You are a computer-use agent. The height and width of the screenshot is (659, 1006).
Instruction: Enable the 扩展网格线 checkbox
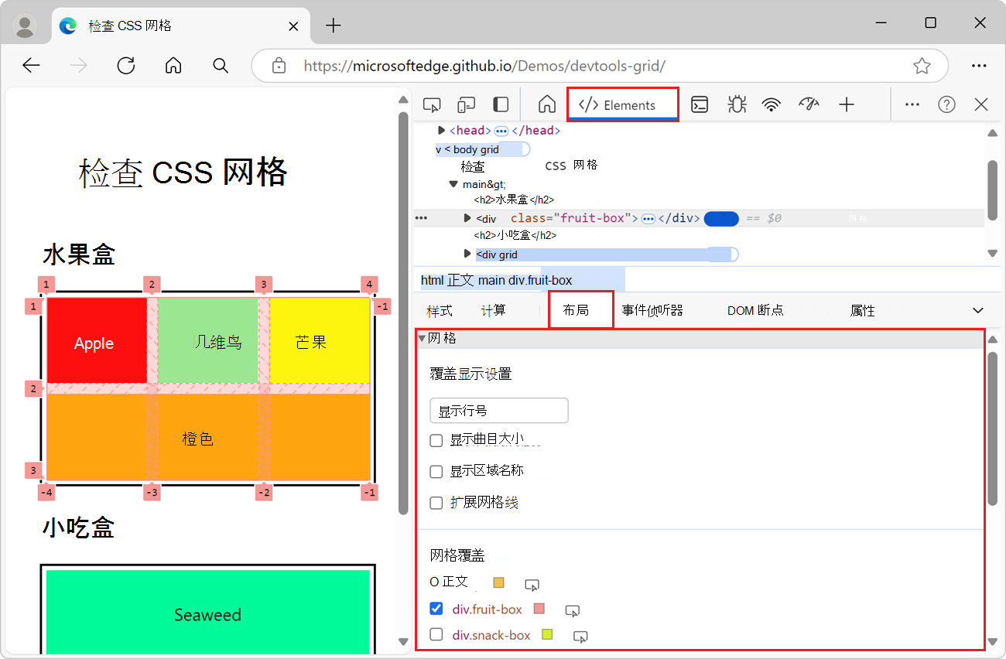click(436, 503)
